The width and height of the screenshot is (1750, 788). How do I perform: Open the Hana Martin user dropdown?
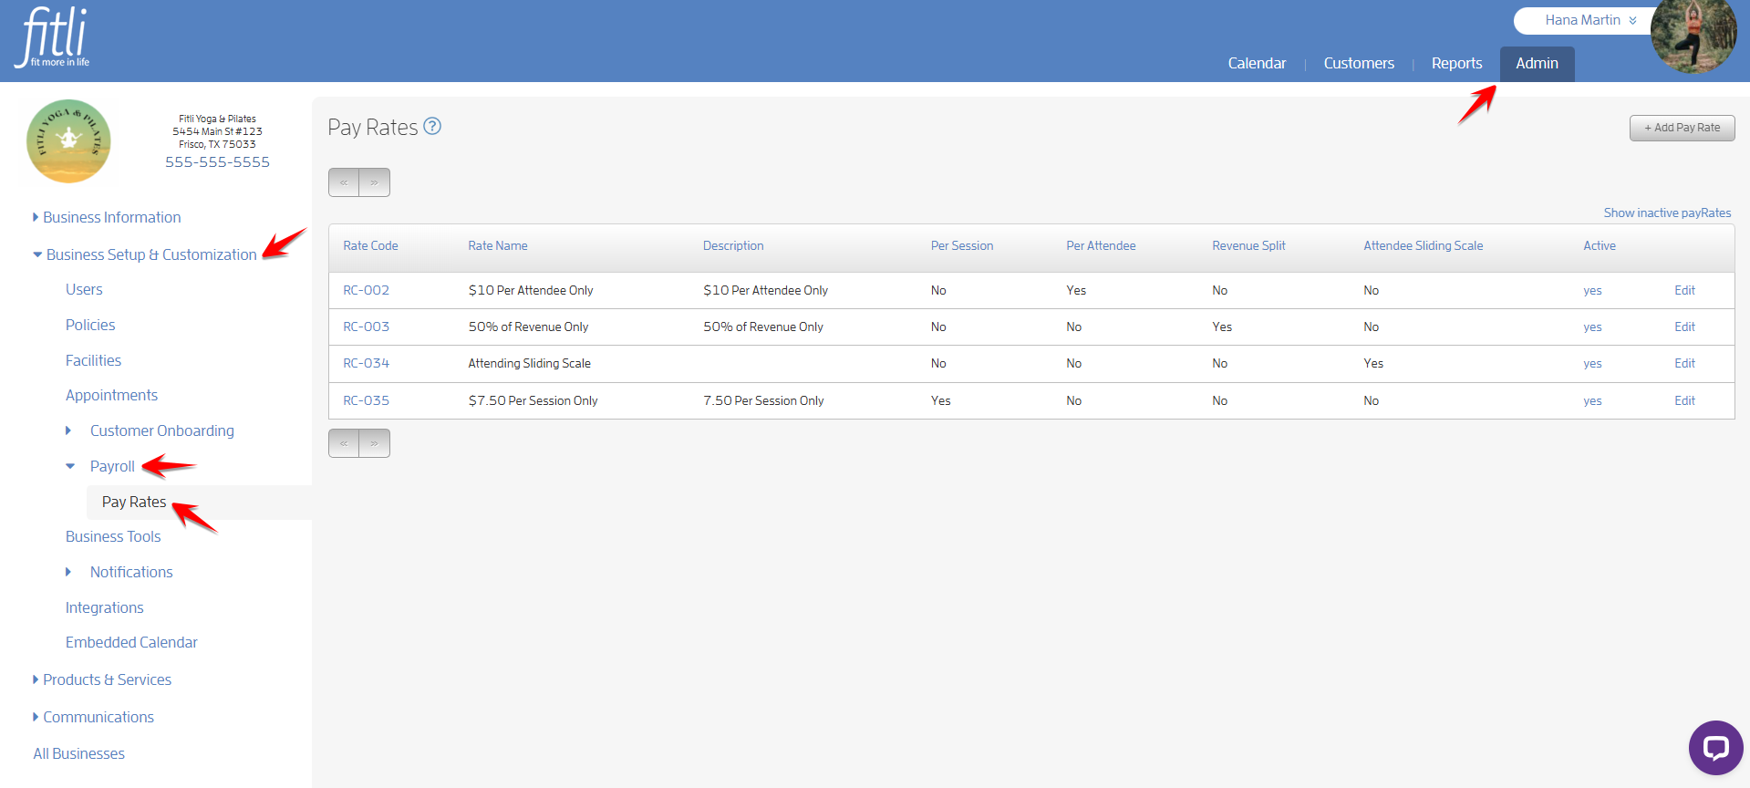(x=1590, y=20)
